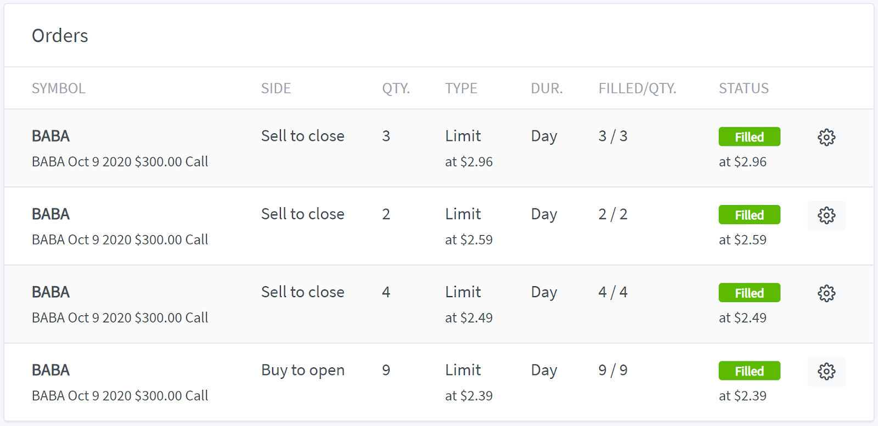This screenshot has height=426, width=878.
Task: Click the Filled badge at $2.59
Action: coord(749,215)
